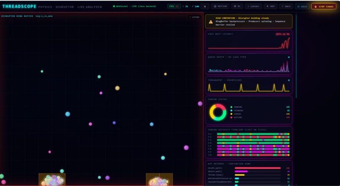Click the Lock Wait Latency chart
340x186 pixels.
point(249,43)
